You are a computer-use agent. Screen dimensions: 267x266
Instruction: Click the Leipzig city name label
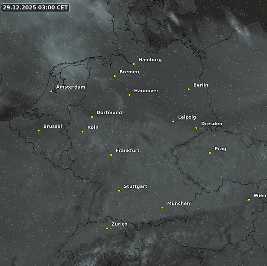click(x=187, y=117)
